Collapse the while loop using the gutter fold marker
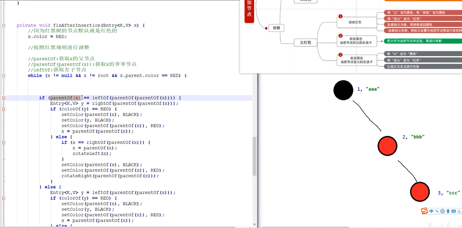Viewport: 462px width, 228px height. (4, 75)
